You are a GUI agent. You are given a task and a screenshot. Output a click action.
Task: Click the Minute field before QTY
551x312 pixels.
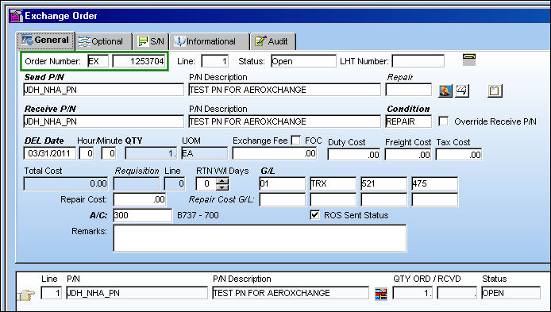tap(109, 153)
